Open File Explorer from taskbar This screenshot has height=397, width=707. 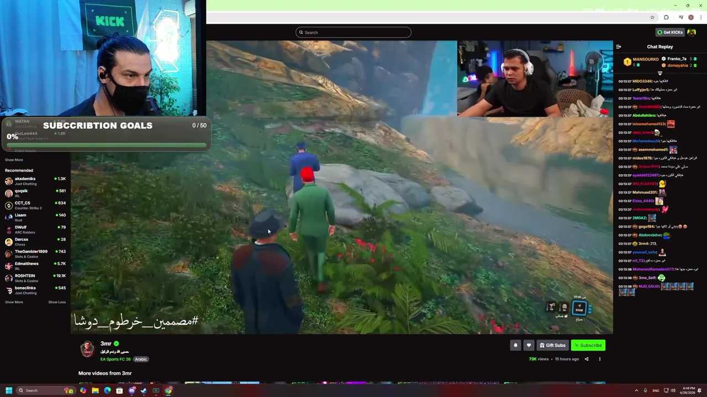tap(95, 390)
